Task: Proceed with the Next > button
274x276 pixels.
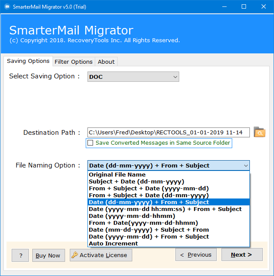Action: pyautogui.click(x=242, y=254)
